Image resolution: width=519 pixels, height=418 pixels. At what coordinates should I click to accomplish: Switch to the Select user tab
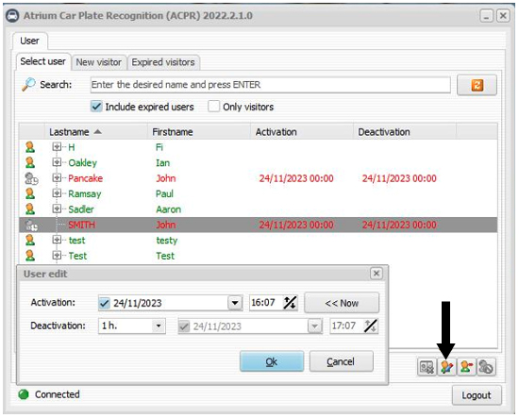pos(43,61)
